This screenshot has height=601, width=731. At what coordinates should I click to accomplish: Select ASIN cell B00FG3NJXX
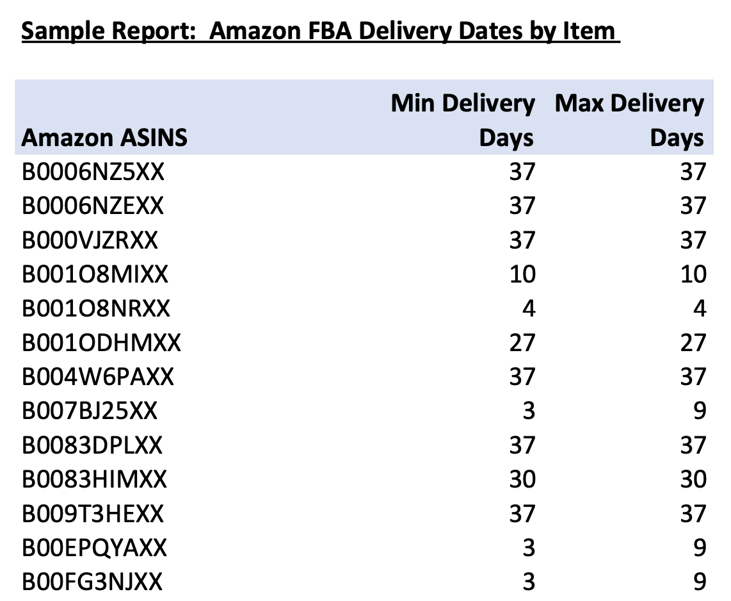92,582
